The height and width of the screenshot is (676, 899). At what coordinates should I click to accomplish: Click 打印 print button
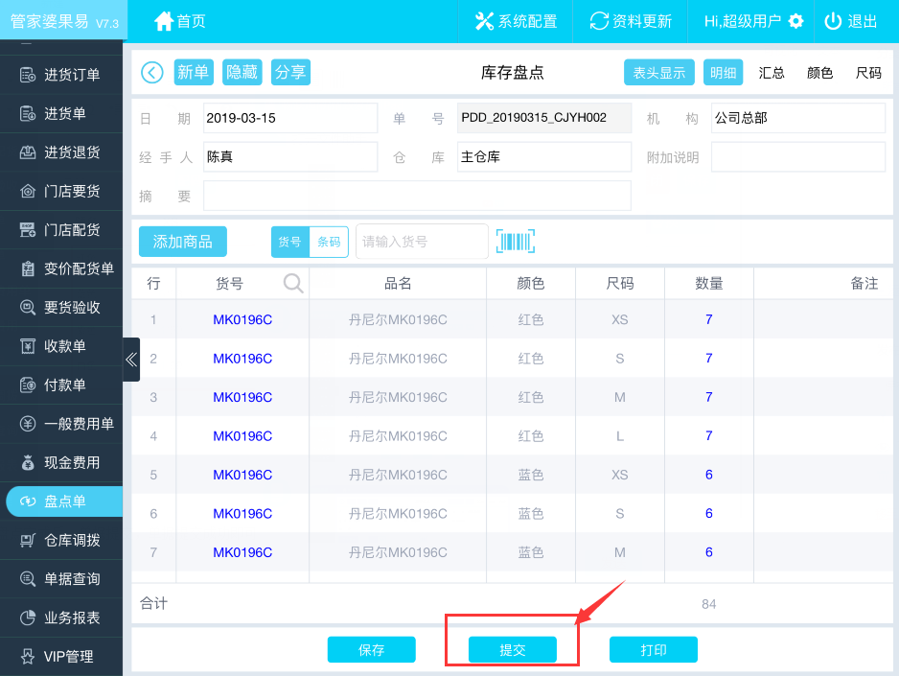click(653, 649)
